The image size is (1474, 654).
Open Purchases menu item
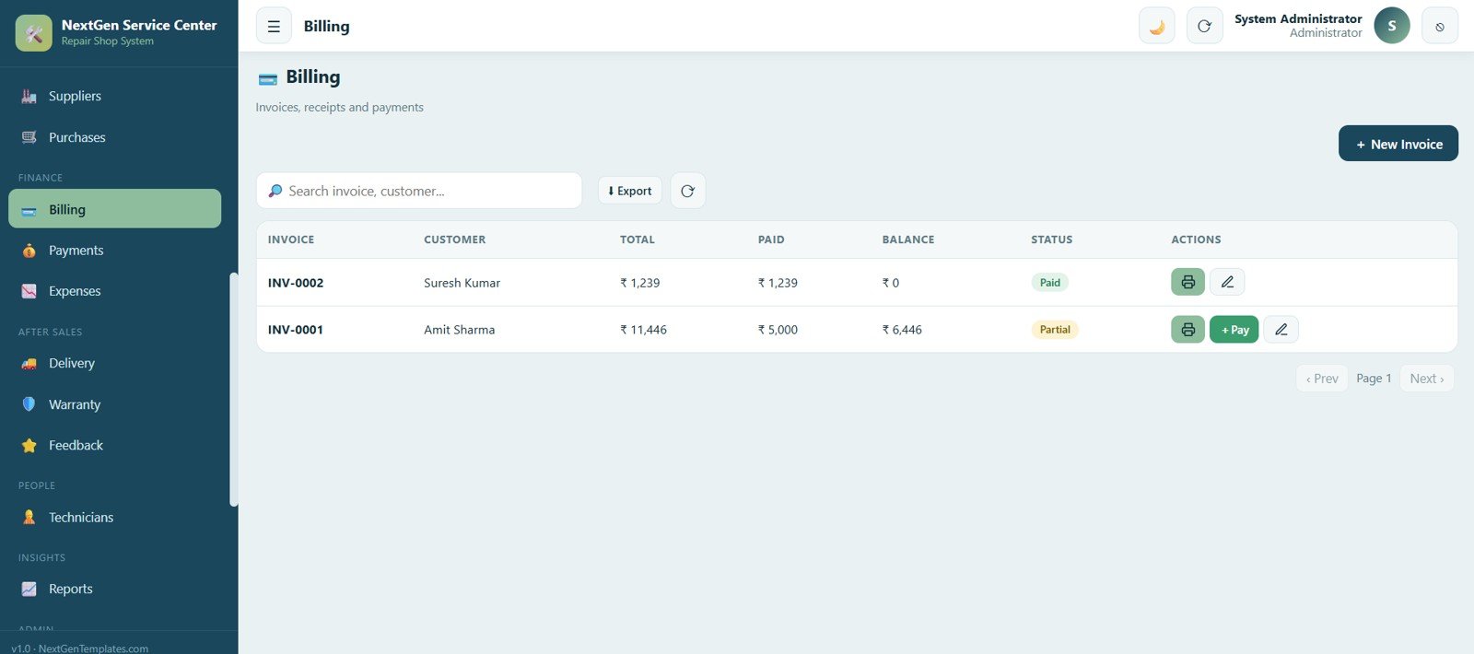[114, 137]
